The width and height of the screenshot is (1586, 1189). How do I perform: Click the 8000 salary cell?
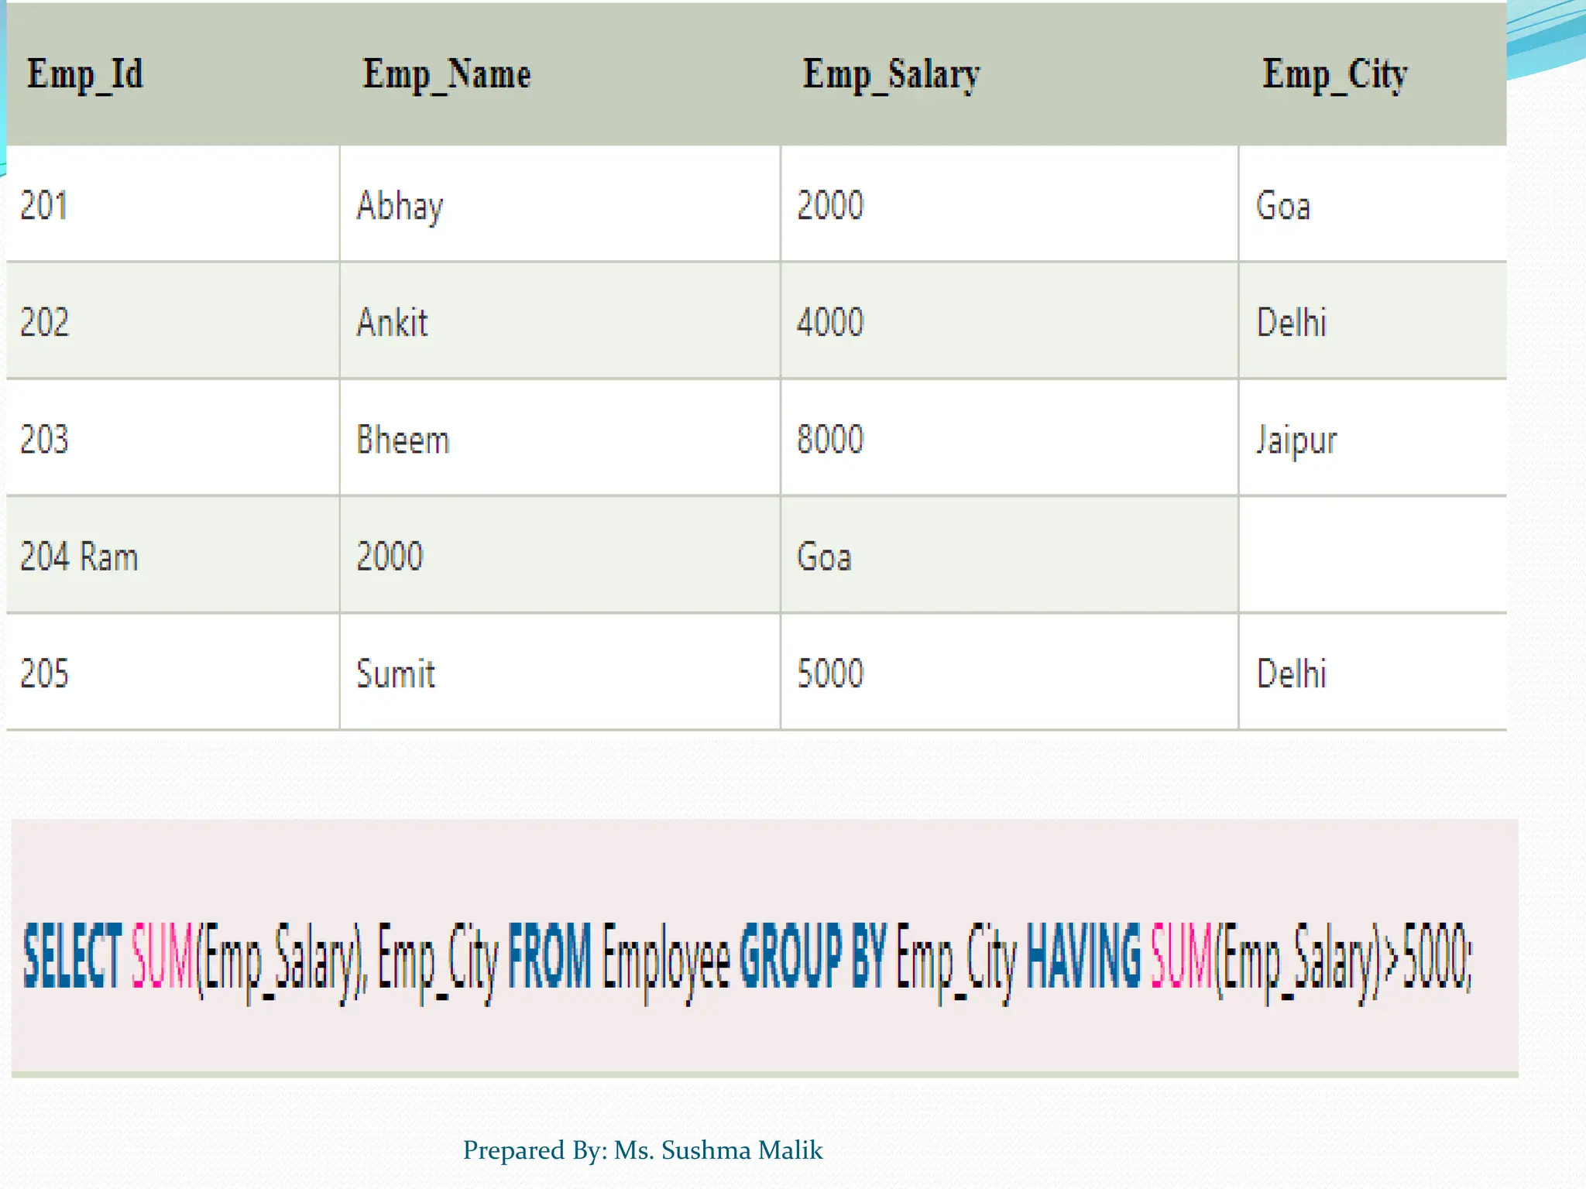click(x=830, y=440)
